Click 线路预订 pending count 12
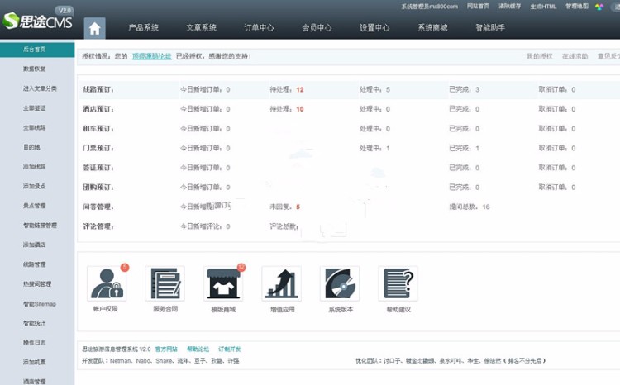 (300, 90)
